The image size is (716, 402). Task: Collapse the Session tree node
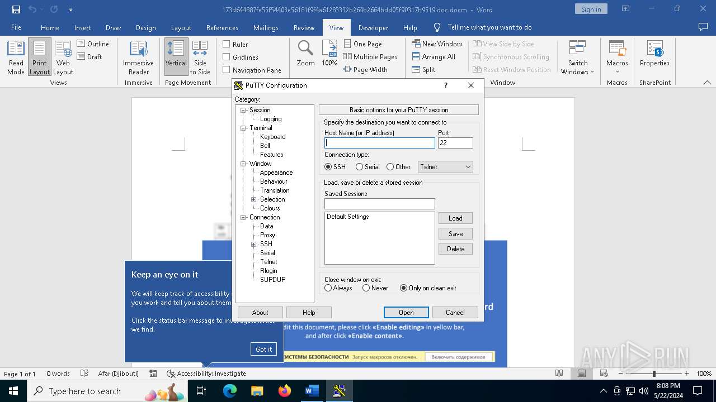pos(243,110)
